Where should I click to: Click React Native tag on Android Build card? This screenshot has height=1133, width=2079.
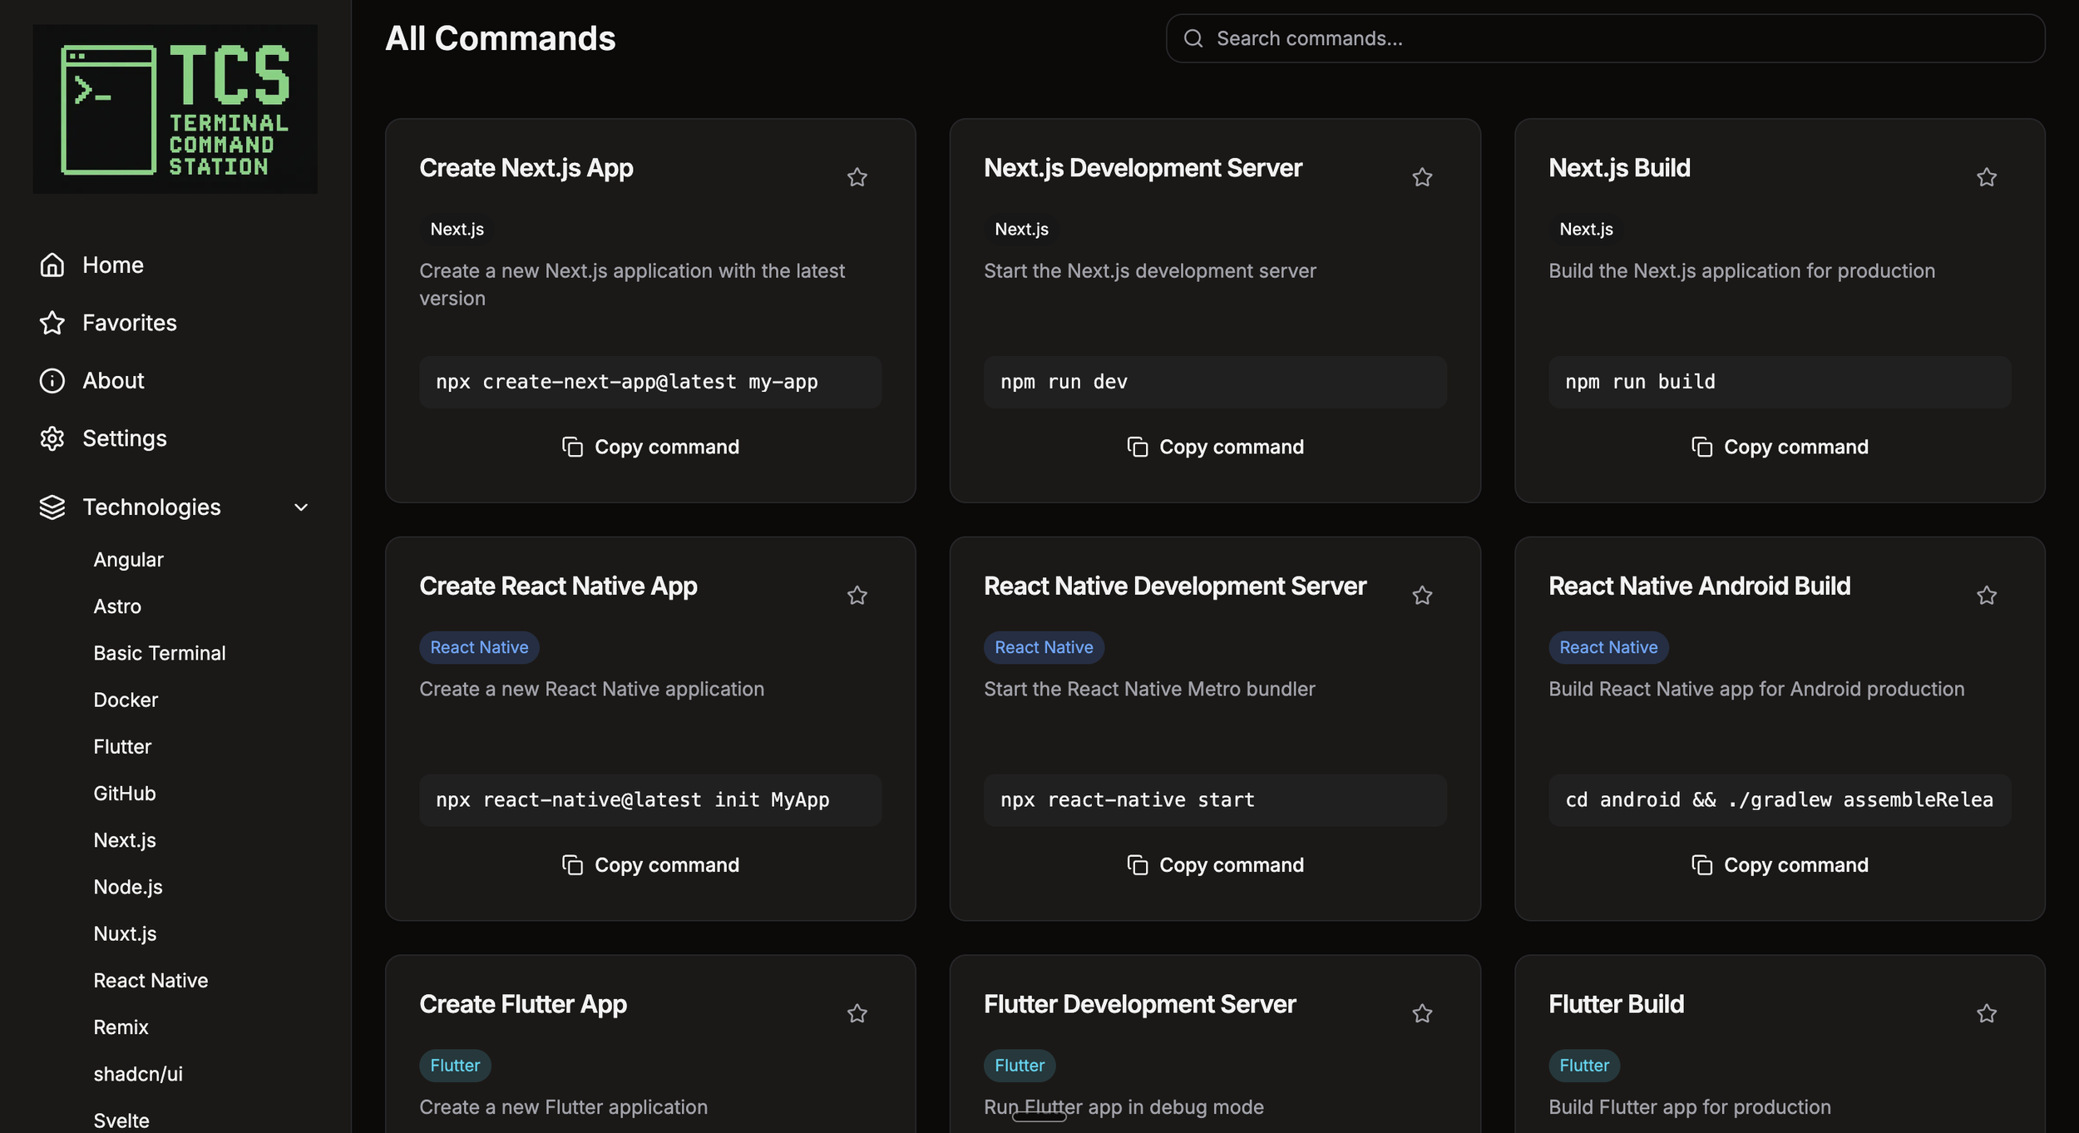pyautogui.click(x=1608, y=648)
